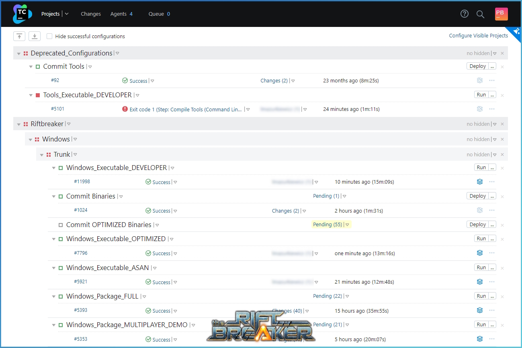Open more actions dots for build #7796
This screenshot has height=348, width=522.
coord(492,253)
